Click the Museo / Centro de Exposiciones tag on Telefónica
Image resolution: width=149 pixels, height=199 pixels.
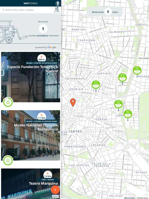(42, 63)
